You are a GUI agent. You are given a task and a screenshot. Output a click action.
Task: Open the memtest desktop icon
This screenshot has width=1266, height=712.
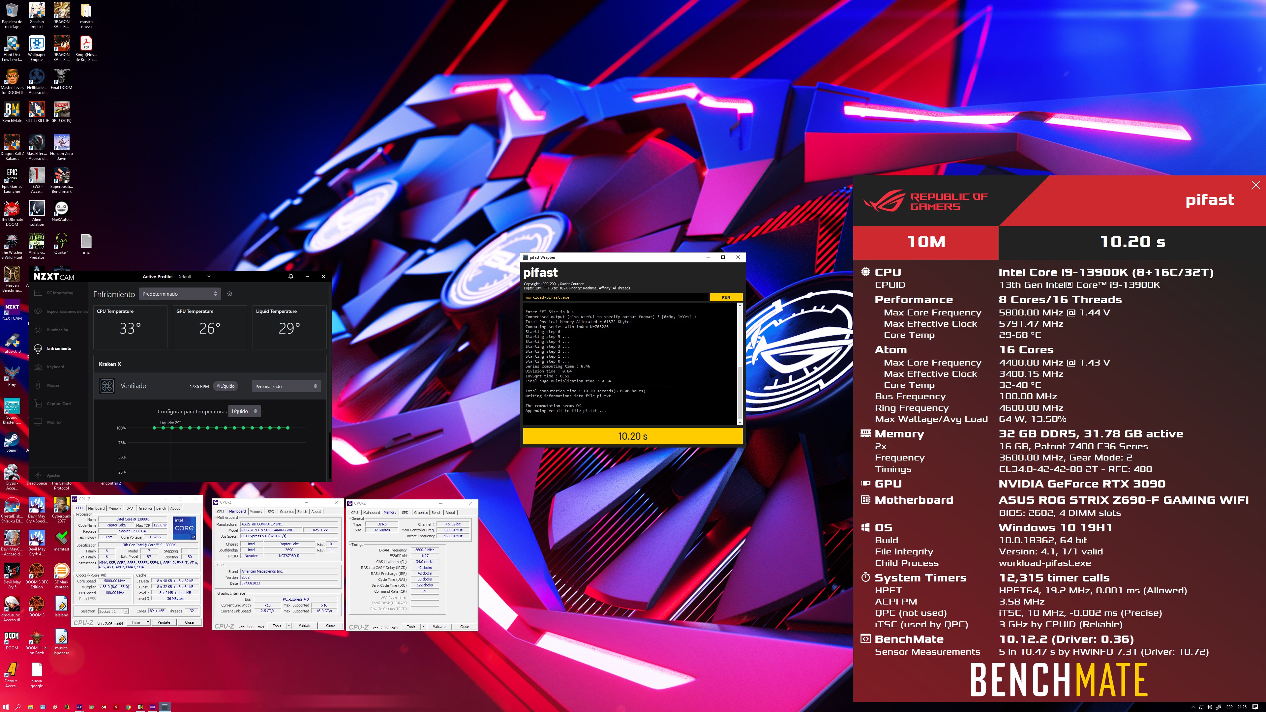61,541
